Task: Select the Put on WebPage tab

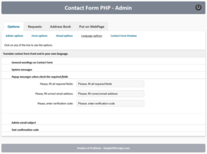Action: click(92, 27)
